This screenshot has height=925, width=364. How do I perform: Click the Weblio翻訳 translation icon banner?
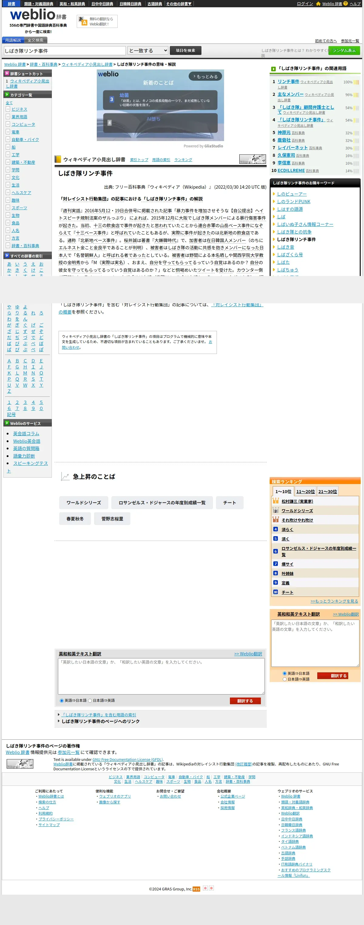pyautogui.click(x=97, y=21)
